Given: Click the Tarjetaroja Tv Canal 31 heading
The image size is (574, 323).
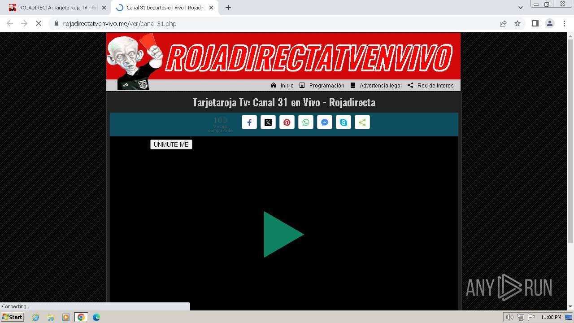Looking at the screenshot, I should 284,102.
